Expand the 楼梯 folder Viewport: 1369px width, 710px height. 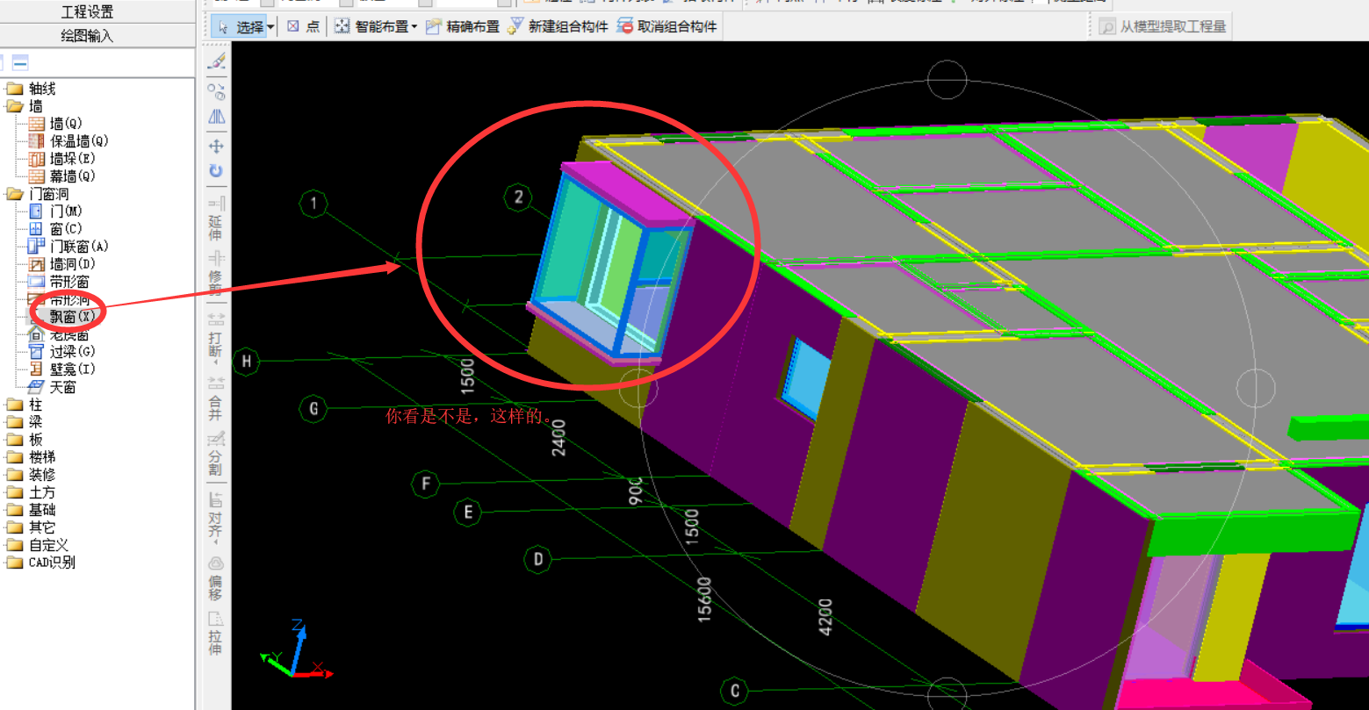(x=14, y=457)
